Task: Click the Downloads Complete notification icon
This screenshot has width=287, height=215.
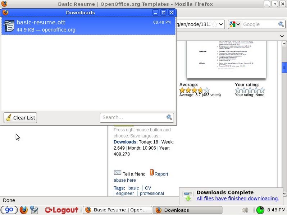Action: tap(188, 196)
